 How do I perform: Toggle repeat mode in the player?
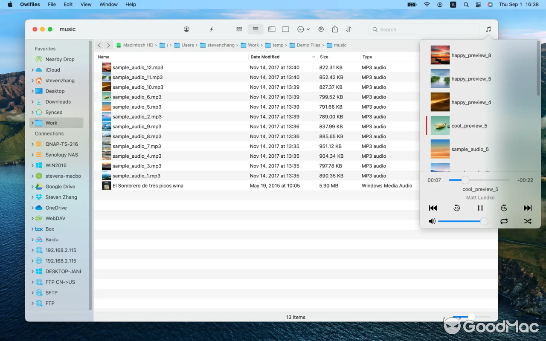(x=504, y=221)
